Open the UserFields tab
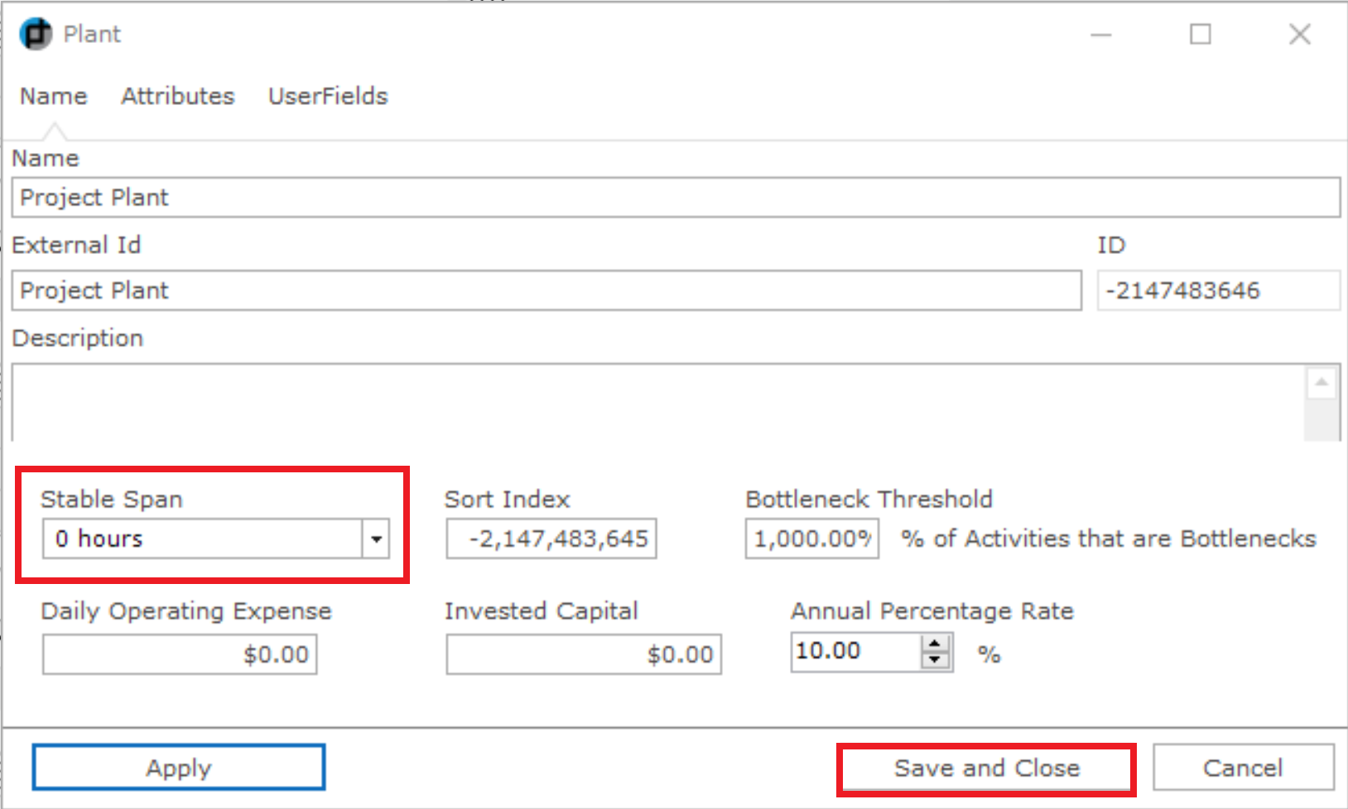Image resolution: width=1348 pixels, height=809 pixels. pyautogui.click(x=328, y=96)
